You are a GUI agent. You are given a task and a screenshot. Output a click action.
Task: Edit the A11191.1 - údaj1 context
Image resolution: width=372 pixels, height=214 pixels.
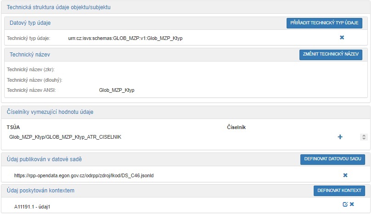tap(345, 204)
